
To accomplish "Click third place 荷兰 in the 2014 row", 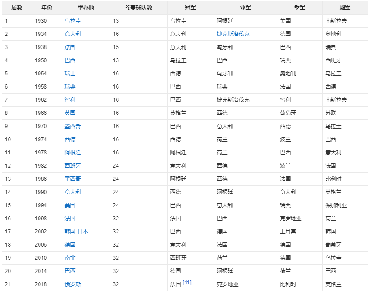I will tap(285, 271).
